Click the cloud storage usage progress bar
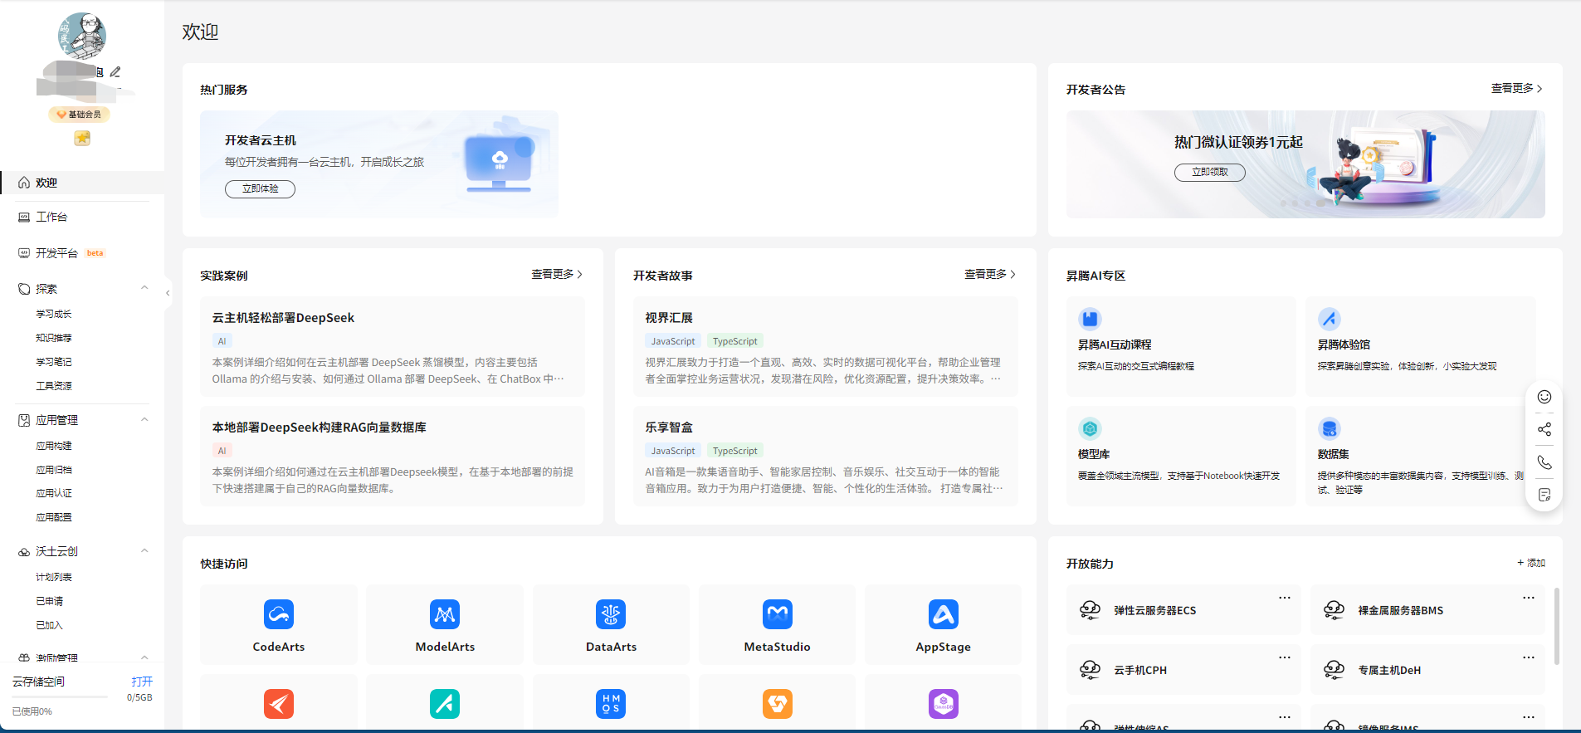The image size is (1581, 733). click(x=60, y=697)
